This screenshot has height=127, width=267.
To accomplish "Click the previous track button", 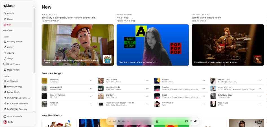I will pos(114,121).
